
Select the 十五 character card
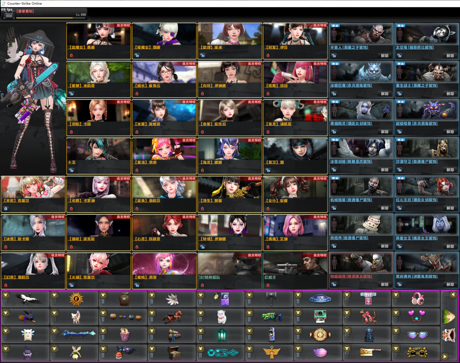[99, 150]
